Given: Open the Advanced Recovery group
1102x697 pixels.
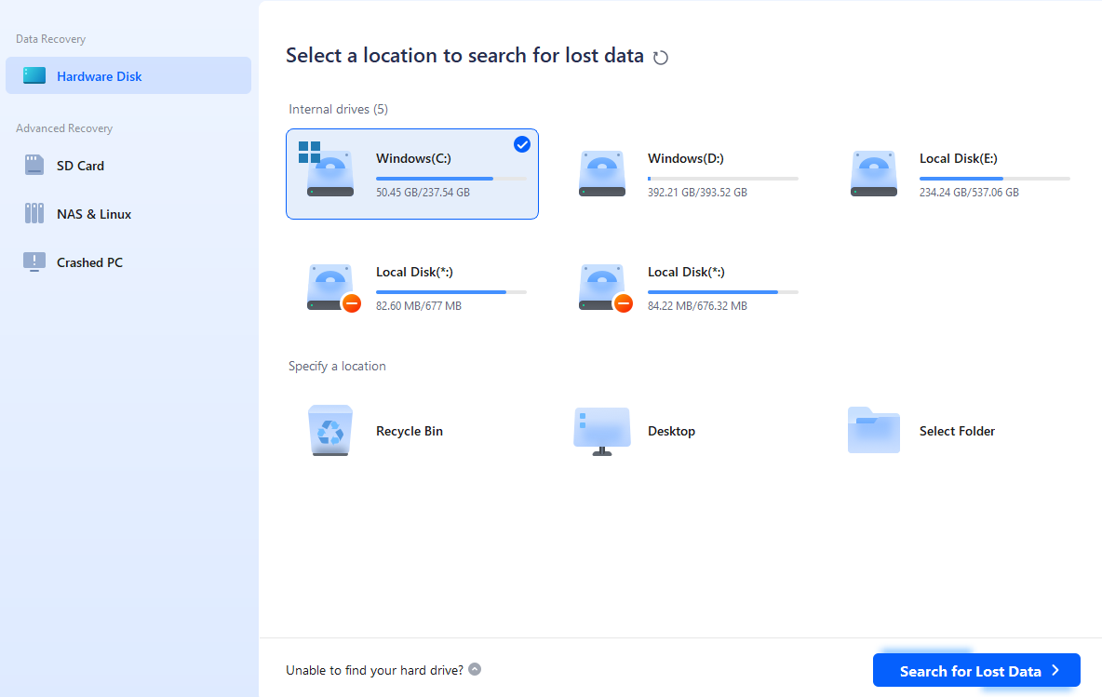Looking at the screenshot, I should pos(63,127).
